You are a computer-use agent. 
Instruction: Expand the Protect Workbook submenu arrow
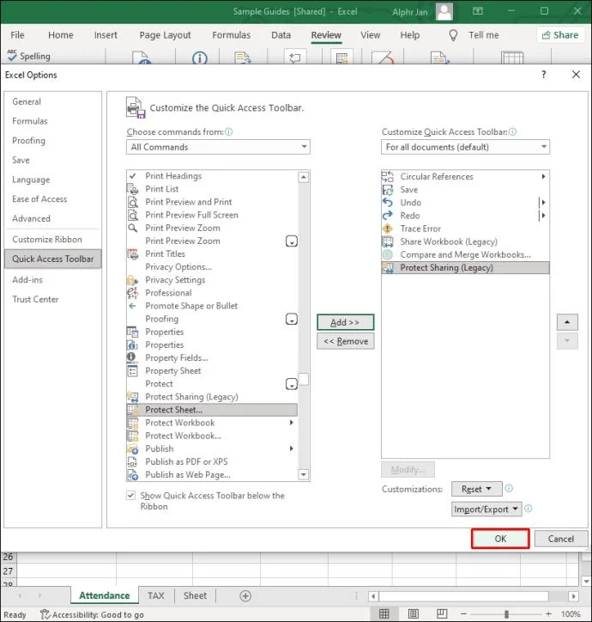(291, 423)
